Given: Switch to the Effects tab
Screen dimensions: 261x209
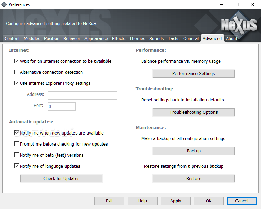Looking at the screenshot, I should (119, 39).
